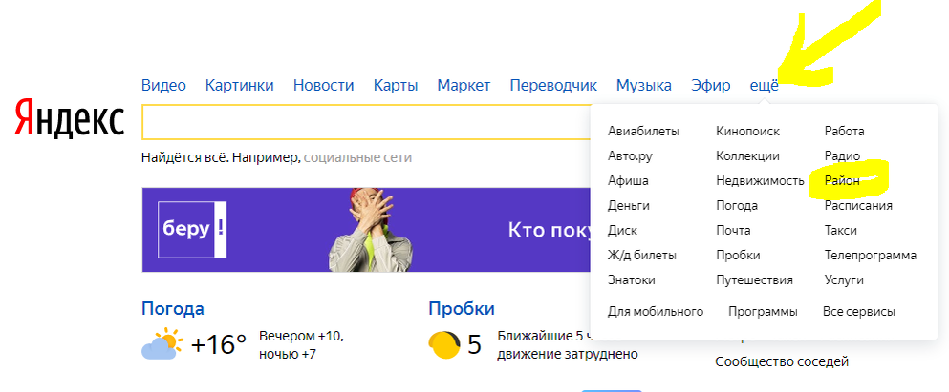The height and width of the screenshot is (392, 949).
Task: Click Программы at menu bottom
Action: pyautogui.click(x=763, y=312)
